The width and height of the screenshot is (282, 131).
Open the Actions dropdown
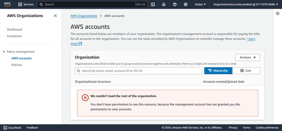248,58
